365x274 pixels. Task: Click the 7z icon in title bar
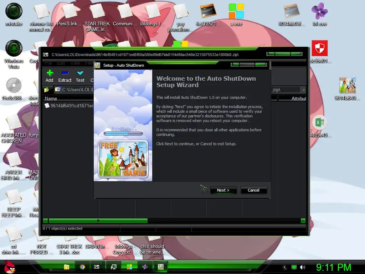tap(46, 55)
